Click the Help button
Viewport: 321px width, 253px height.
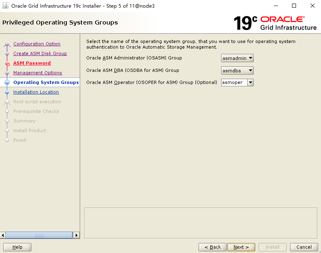17,247
